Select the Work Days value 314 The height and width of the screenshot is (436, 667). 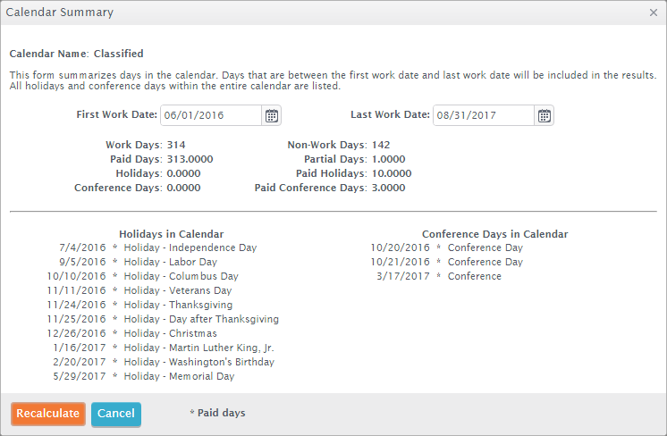click(x=176, y=145)
